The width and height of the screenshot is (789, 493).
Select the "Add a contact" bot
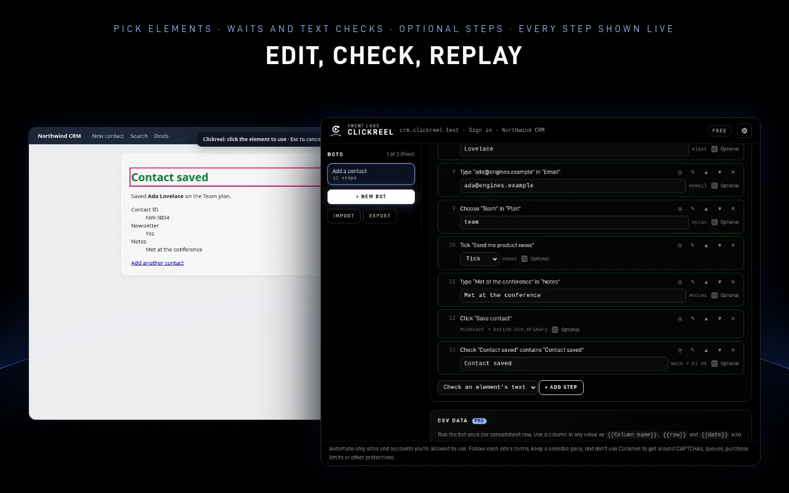point(371,174)
